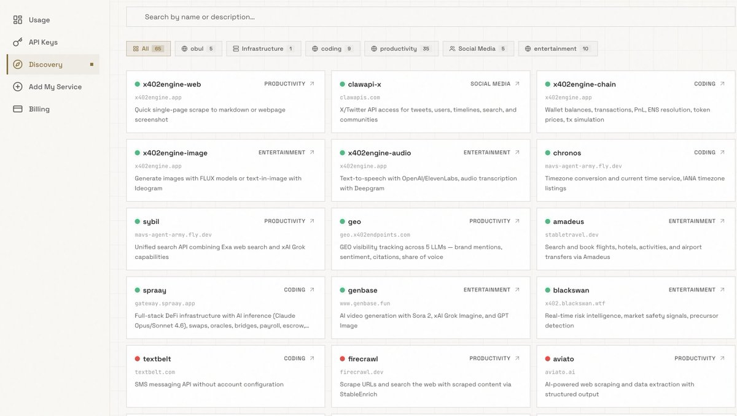Open the blackswan service title
737x416 pixels.
pyautogui.click(x=571, y=290)
